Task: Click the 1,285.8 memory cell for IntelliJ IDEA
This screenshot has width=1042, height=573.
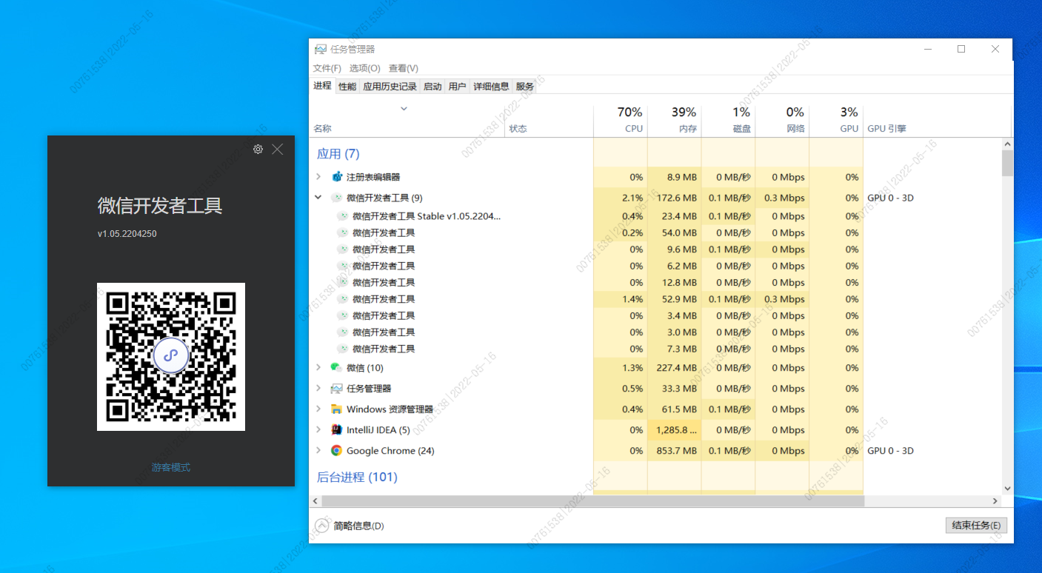Action: [675, 430]
